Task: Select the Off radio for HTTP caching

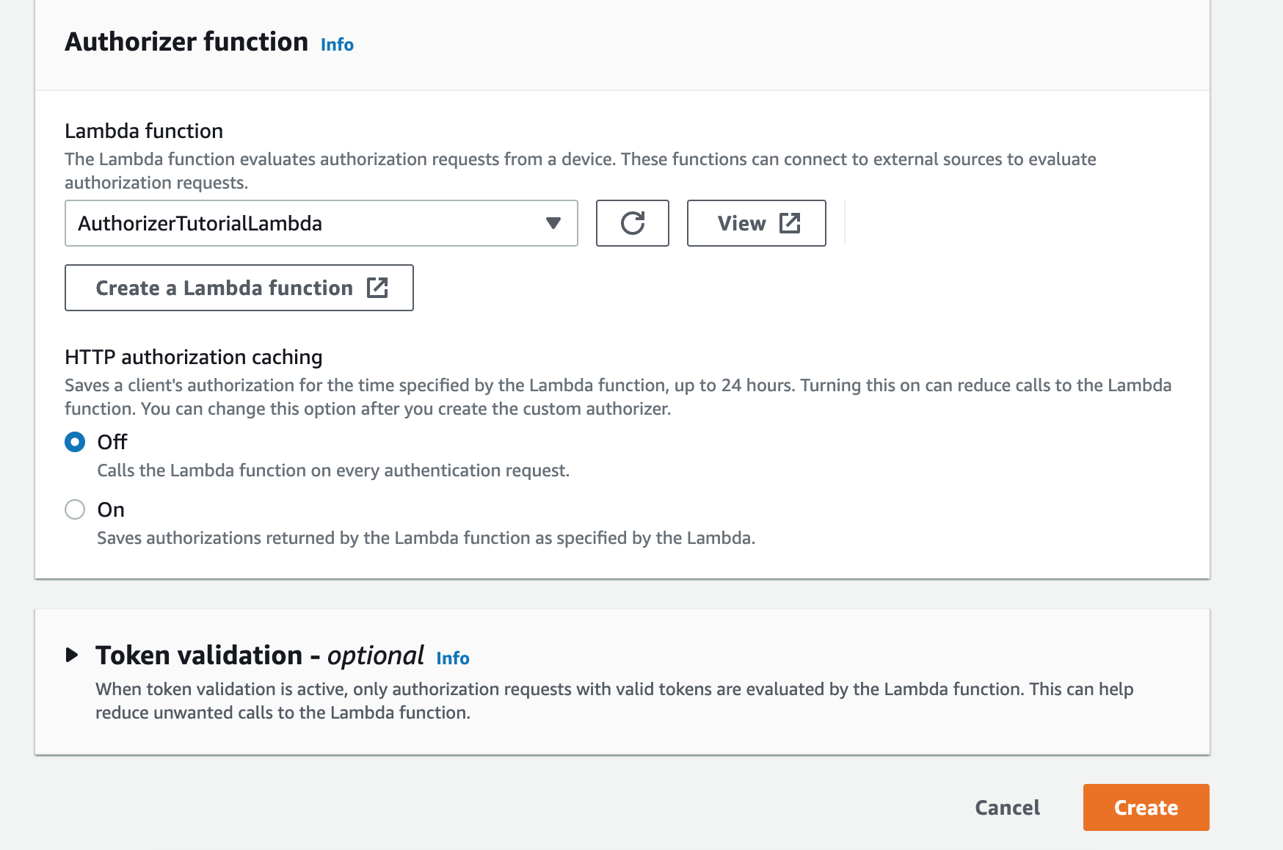Action: (75, 442)
